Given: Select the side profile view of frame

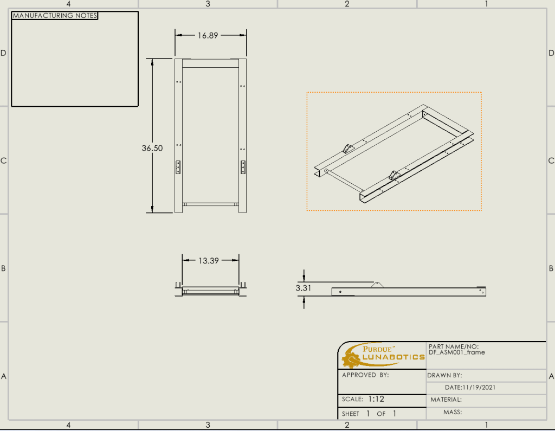Looking at the screenshot, I should point(409,291).
